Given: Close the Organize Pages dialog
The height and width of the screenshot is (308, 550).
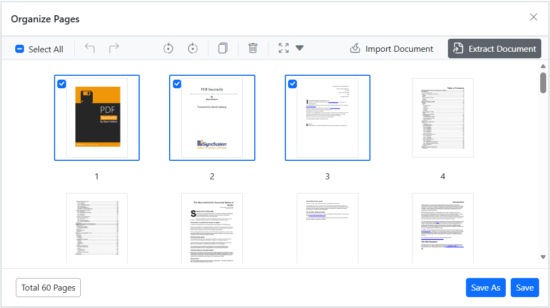Looking at the screenshot, I should 534,17.
